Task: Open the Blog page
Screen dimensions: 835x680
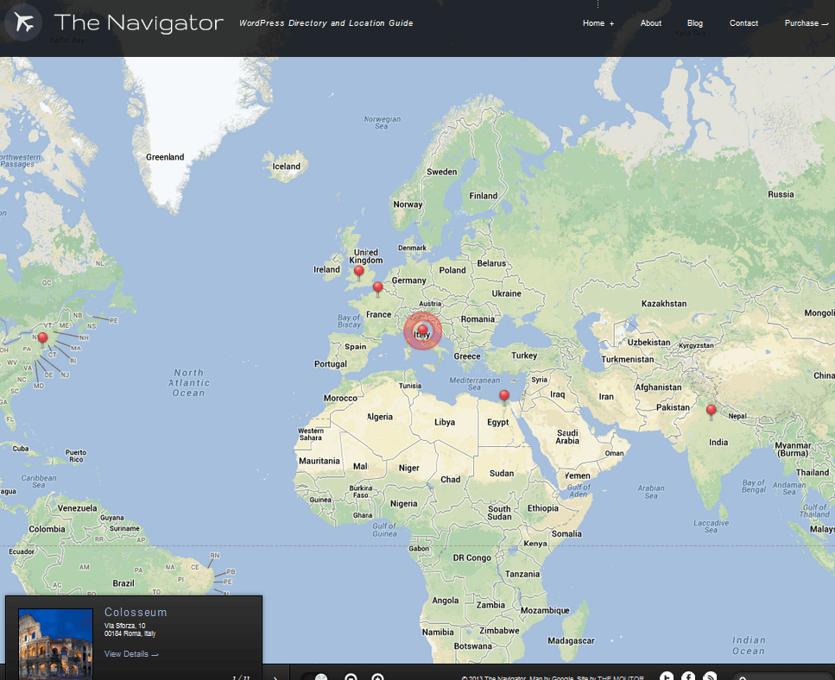Action: pos(695,23)
